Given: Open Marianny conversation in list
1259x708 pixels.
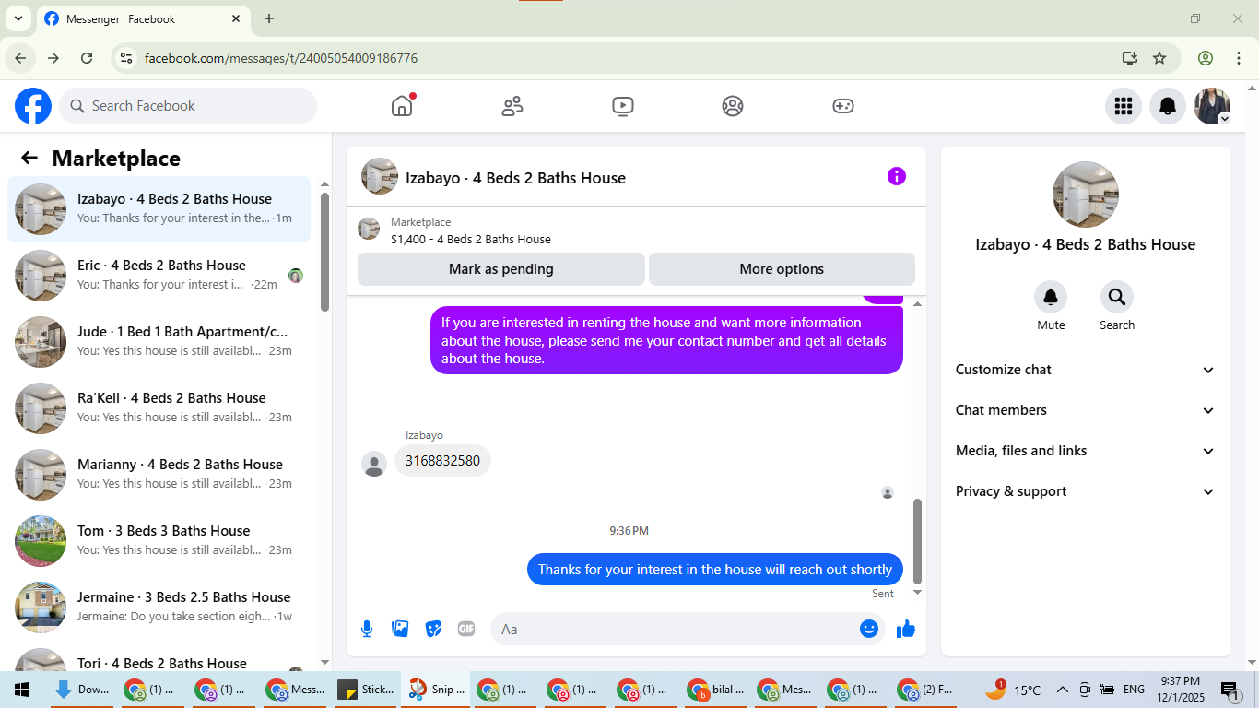Looking at the screenshot, I should pyautogui.click(x=159, y=475).
